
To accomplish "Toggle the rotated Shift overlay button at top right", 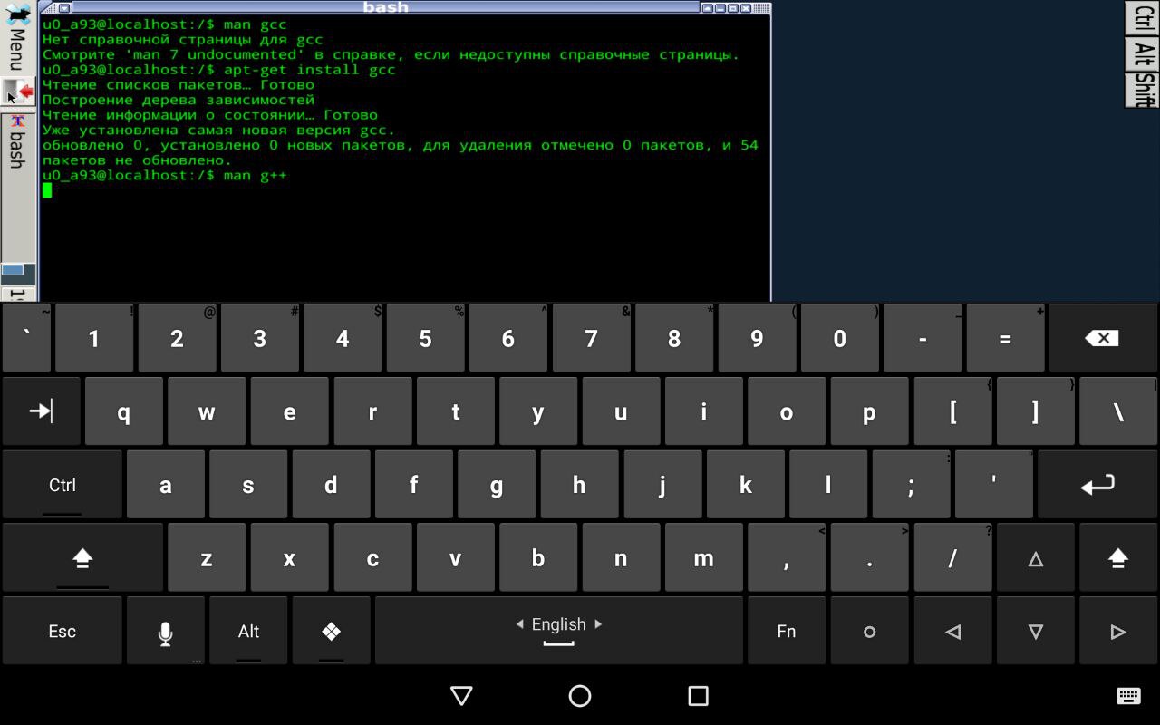I will tap(1142, 91).
